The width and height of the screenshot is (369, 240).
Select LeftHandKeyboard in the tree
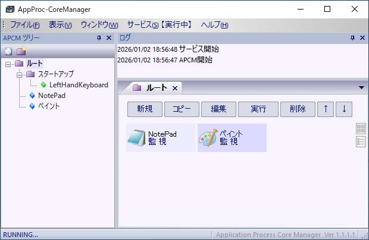79,85
